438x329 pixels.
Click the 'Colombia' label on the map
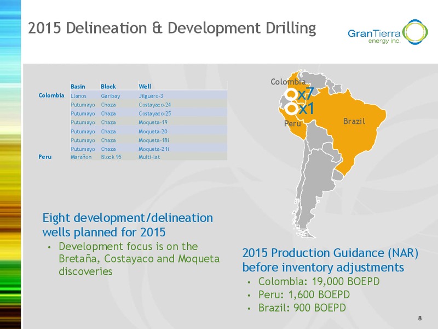tap(288, 82)
